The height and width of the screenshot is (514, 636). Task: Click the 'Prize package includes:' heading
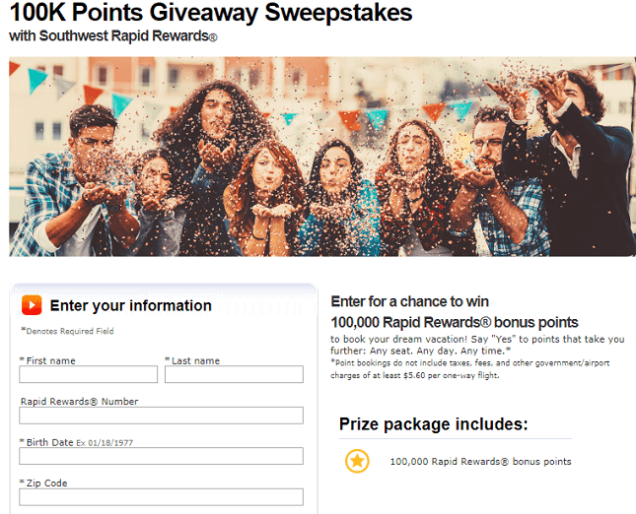click(434, 424)
